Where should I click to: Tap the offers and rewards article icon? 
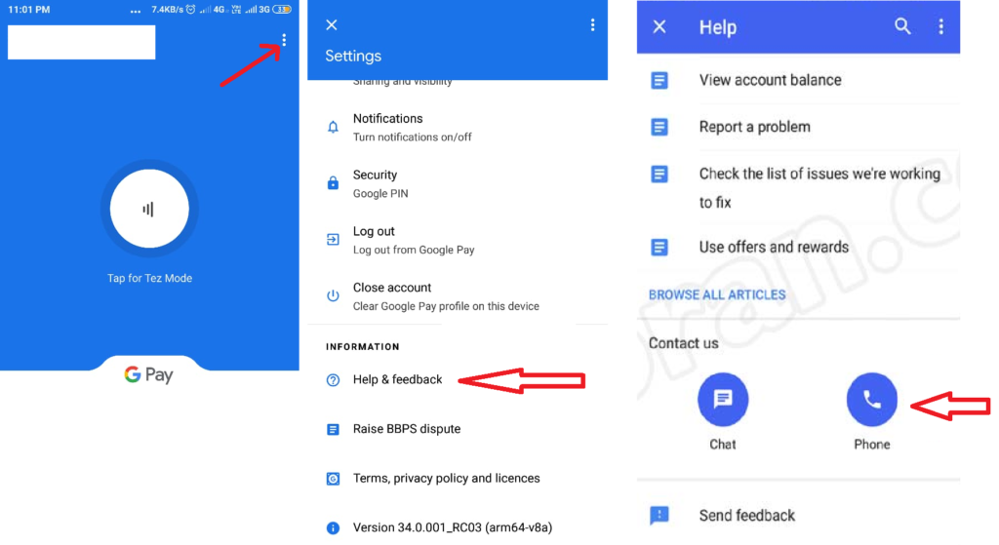coord(659,247)
